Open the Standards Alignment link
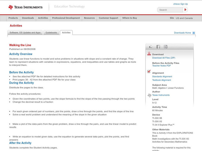 click(x=162, y=77)
